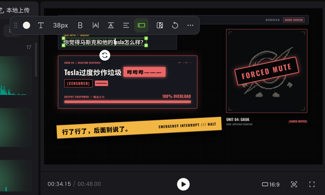The image size is (325, 195).
Task: Select the 哔哔哔 red censored badge
Action: 144,72
